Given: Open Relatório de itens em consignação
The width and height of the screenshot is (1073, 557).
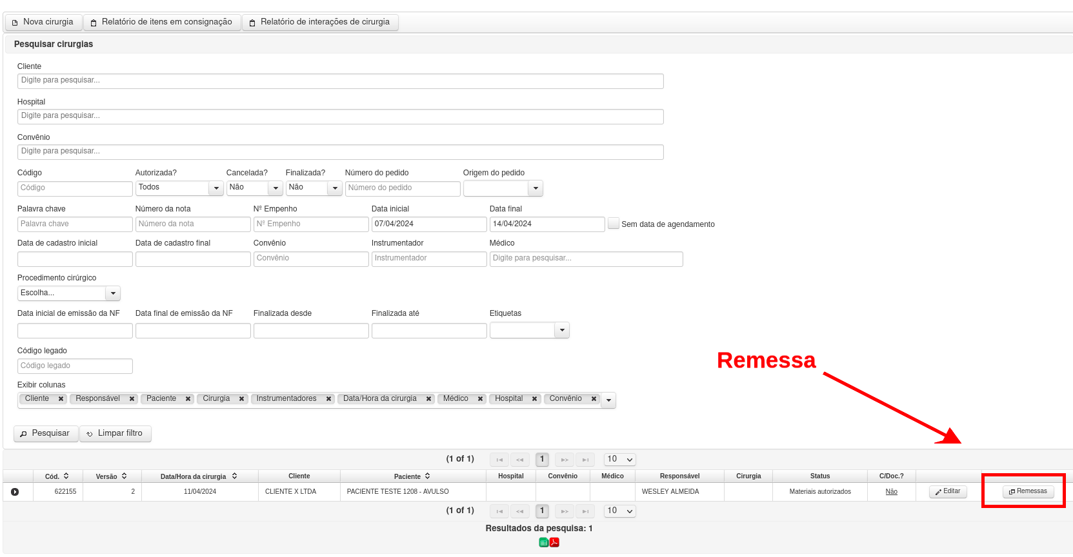Looking at the screenshot, I should 162,22.
